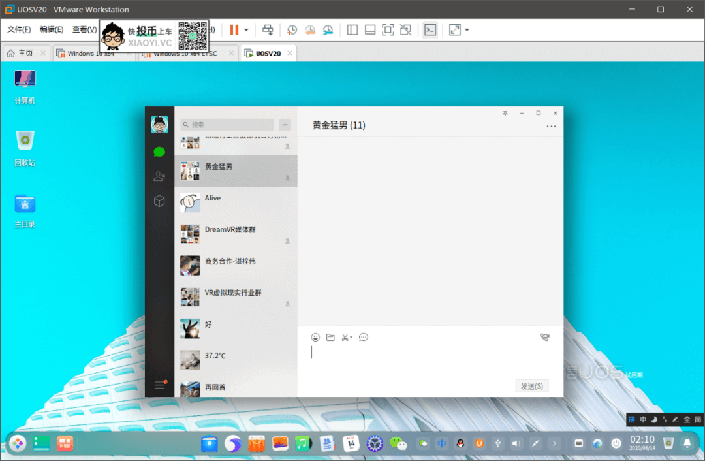This screenshot has width=705, height=461.
Task: Click the WeChat 搜索 search field
Action: 227,125
